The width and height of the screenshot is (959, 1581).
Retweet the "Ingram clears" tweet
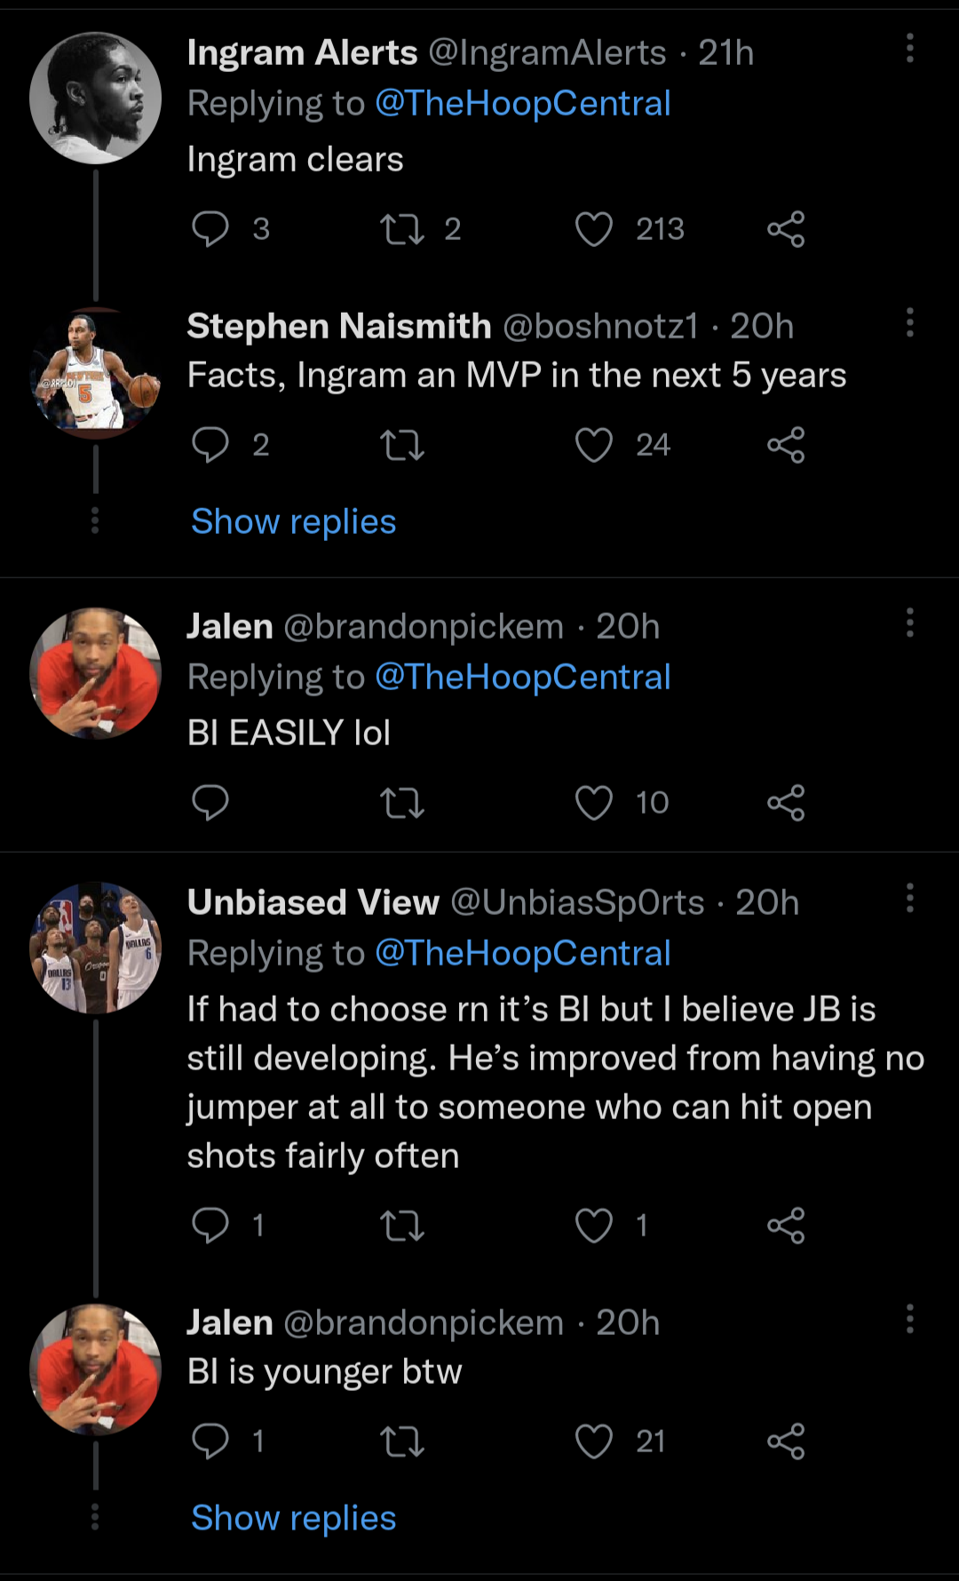pos(402,229)
